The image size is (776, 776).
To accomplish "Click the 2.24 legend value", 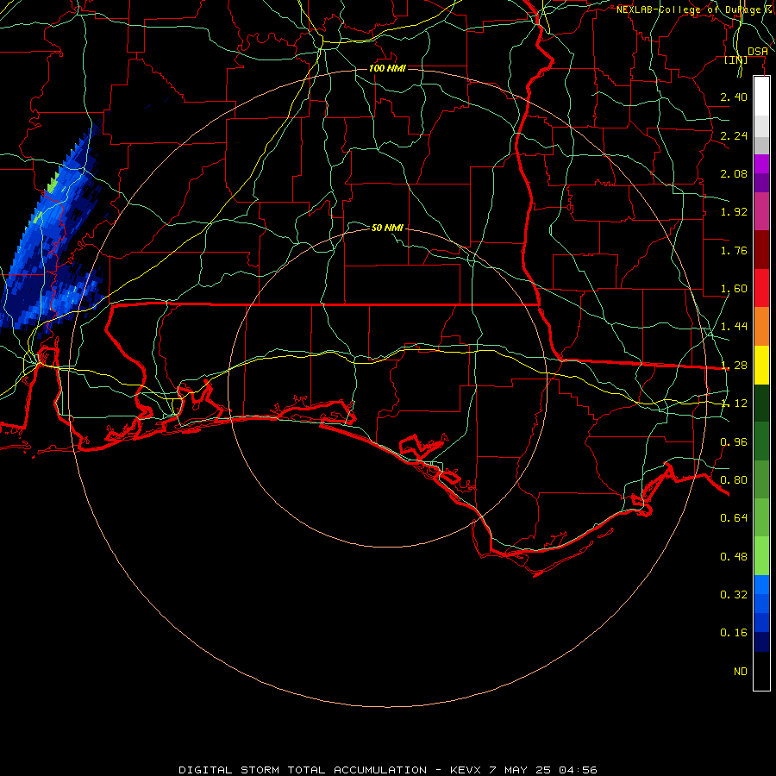I will pyautogui.click(x=734, y=135).
